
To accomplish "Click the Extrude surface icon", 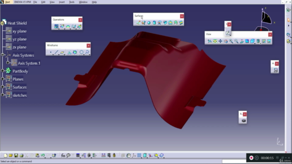I will point(138,23).
